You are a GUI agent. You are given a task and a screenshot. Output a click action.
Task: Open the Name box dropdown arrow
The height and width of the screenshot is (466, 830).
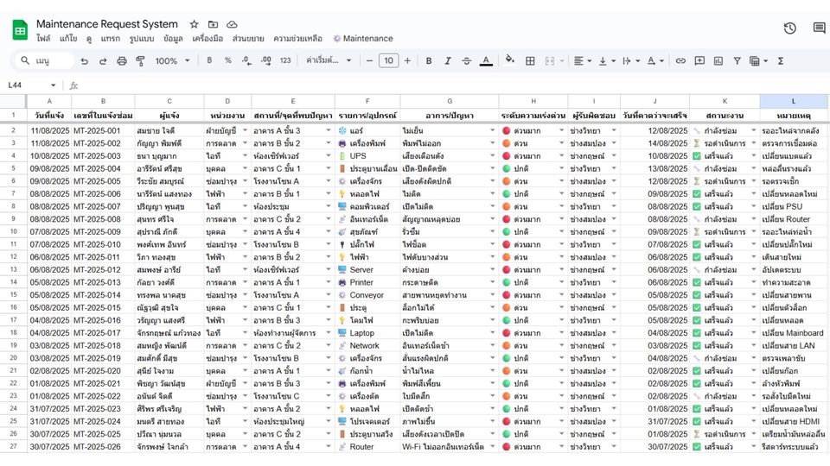[x=53, y=85]
